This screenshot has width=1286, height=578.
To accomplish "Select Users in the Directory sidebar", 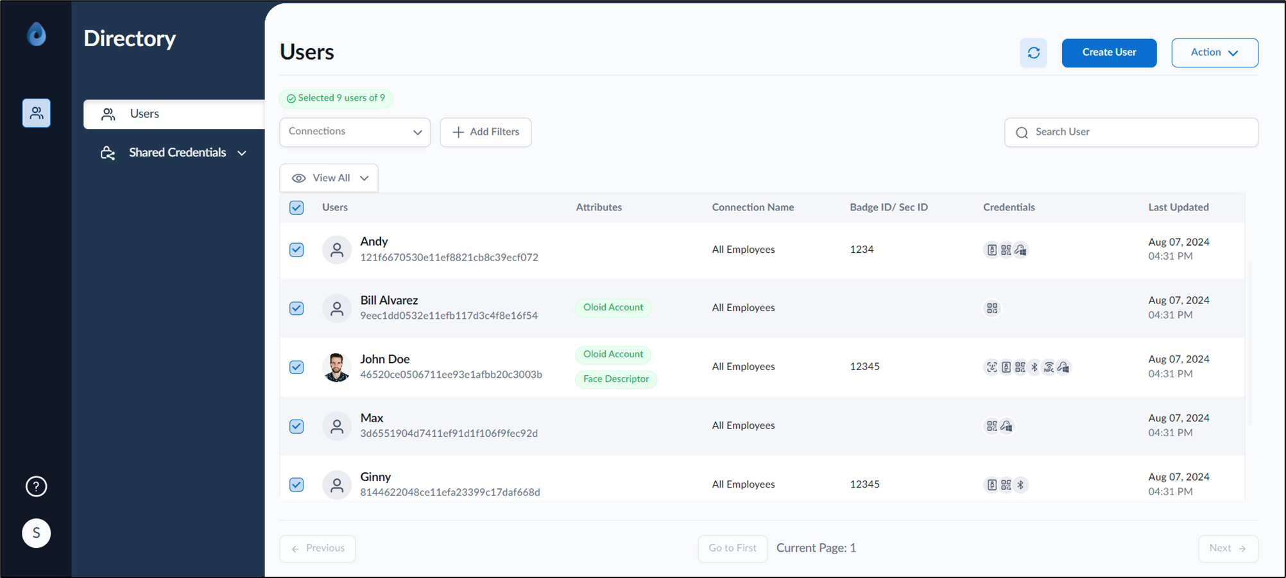I will pos(174,114).
